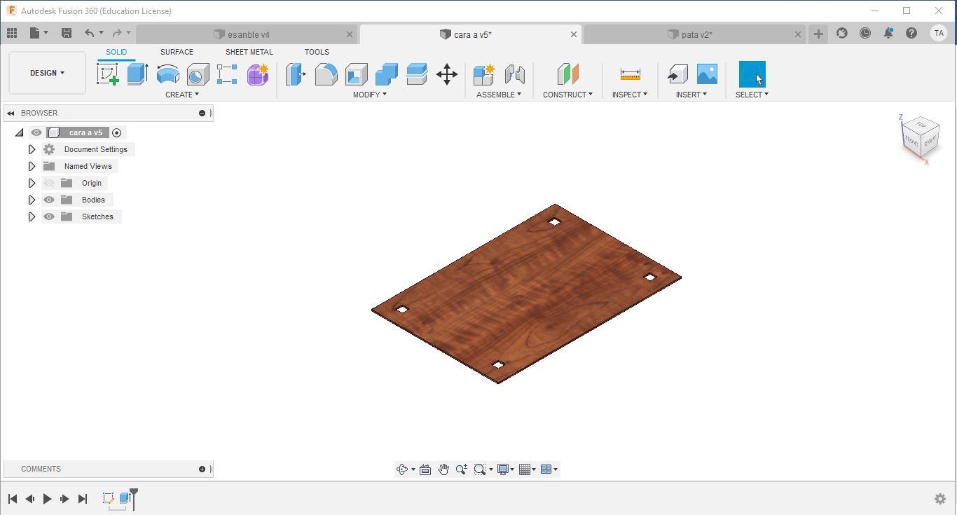Redo the last undone action
The height and width of the screenshot is (515, 957).
tap(117, 33)
